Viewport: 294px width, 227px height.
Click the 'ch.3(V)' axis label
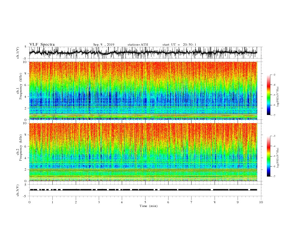point(18,190)
